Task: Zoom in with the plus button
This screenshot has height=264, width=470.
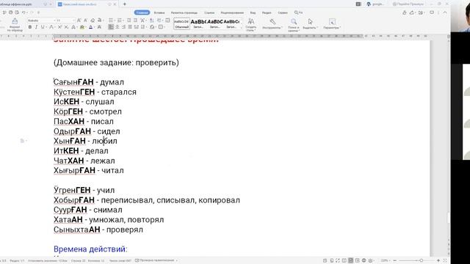Action: 438,260
